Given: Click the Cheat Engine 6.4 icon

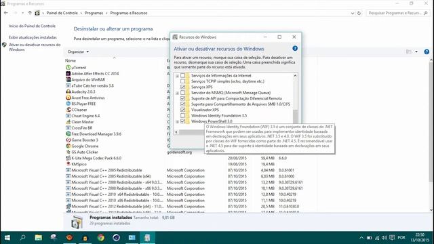Looking at the screenshot, I should point(68,116).
